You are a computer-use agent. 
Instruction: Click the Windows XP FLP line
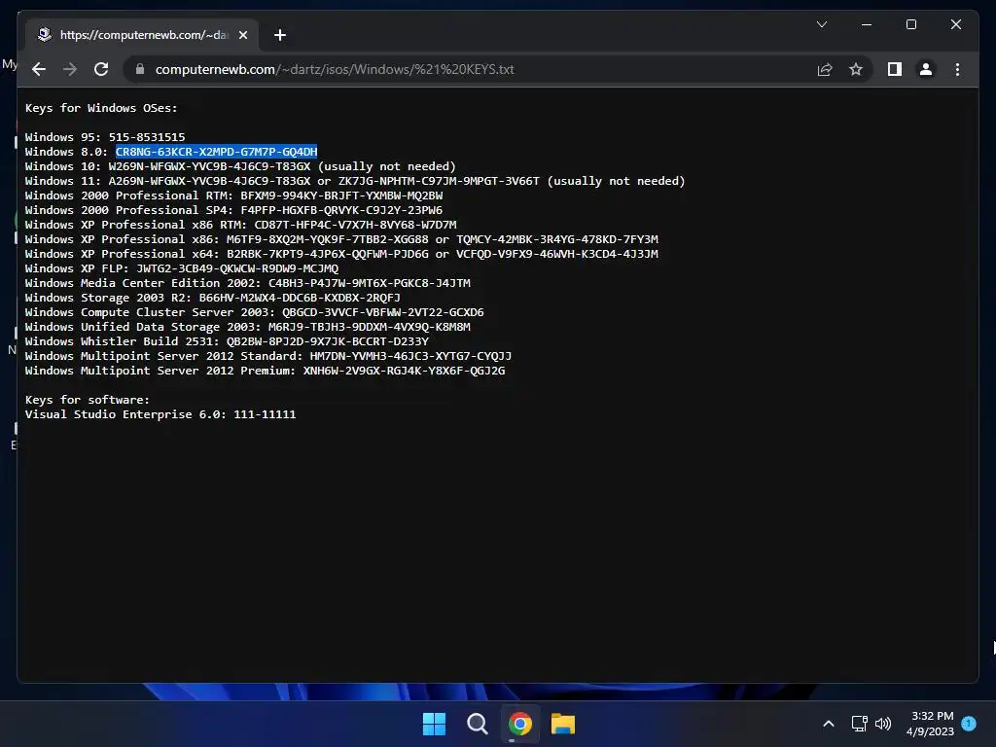click(182, 268)
